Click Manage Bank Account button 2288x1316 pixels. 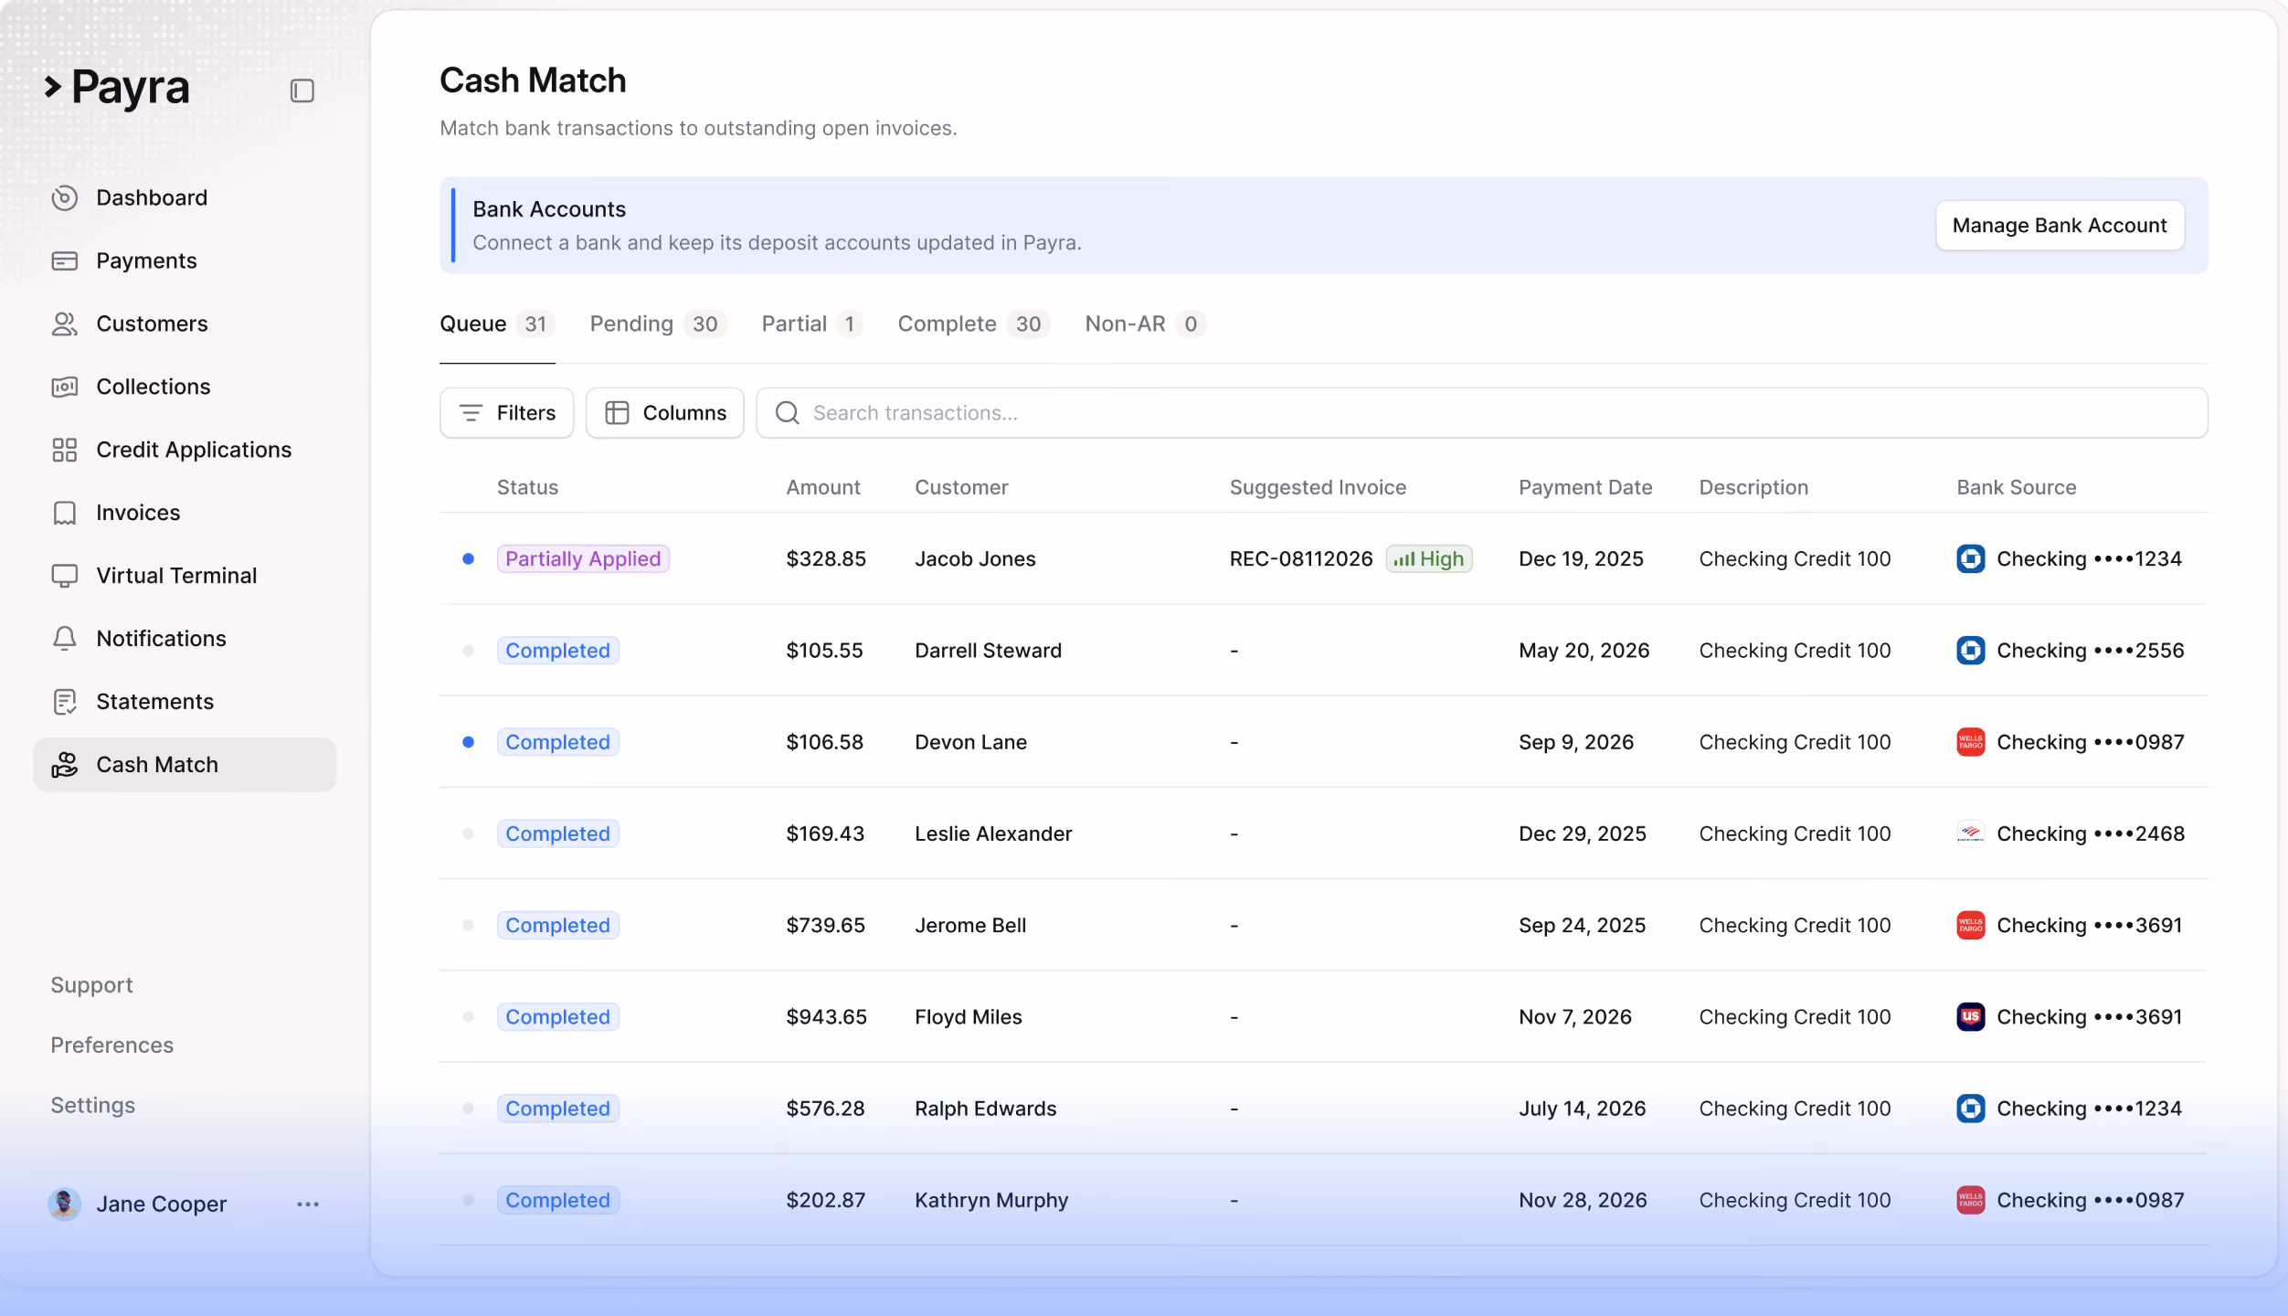[x=2060, y=226]
